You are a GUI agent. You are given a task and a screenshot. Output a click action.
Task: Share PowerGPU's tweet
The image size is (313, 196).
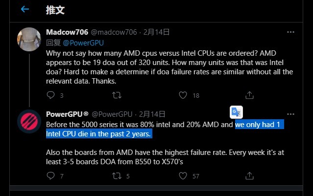pyautogui.click(x=249, y=176)
